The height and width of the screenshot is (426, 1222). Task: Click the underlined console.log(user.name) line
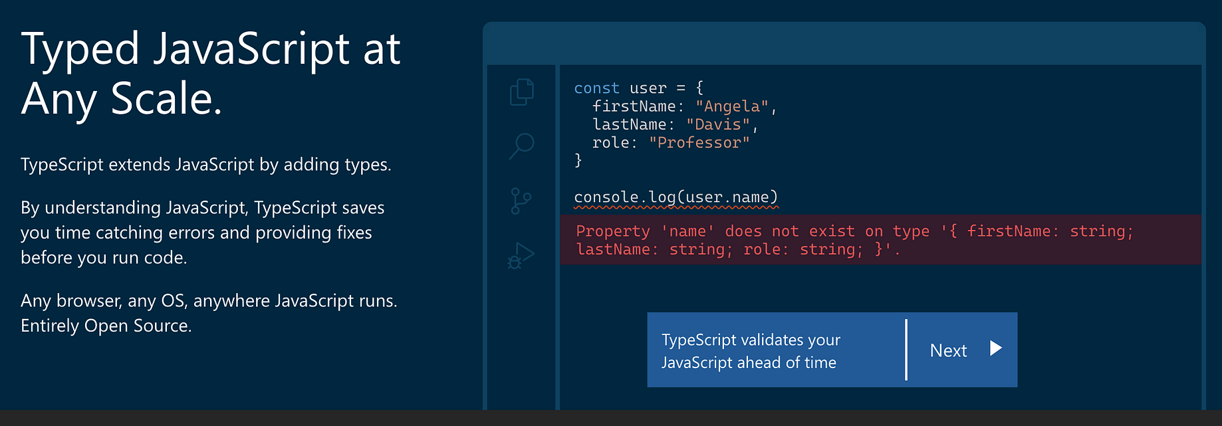click(x=676, y=197)
